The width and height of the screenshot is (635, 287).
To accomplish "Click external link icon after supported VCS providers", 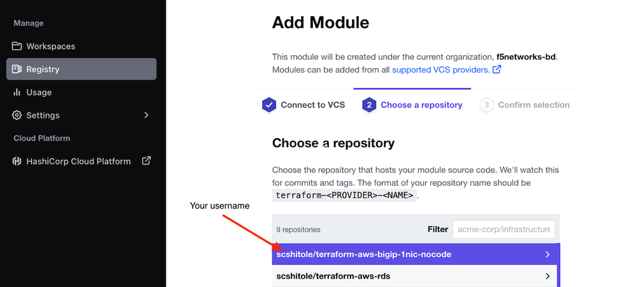I will [497, 69].
